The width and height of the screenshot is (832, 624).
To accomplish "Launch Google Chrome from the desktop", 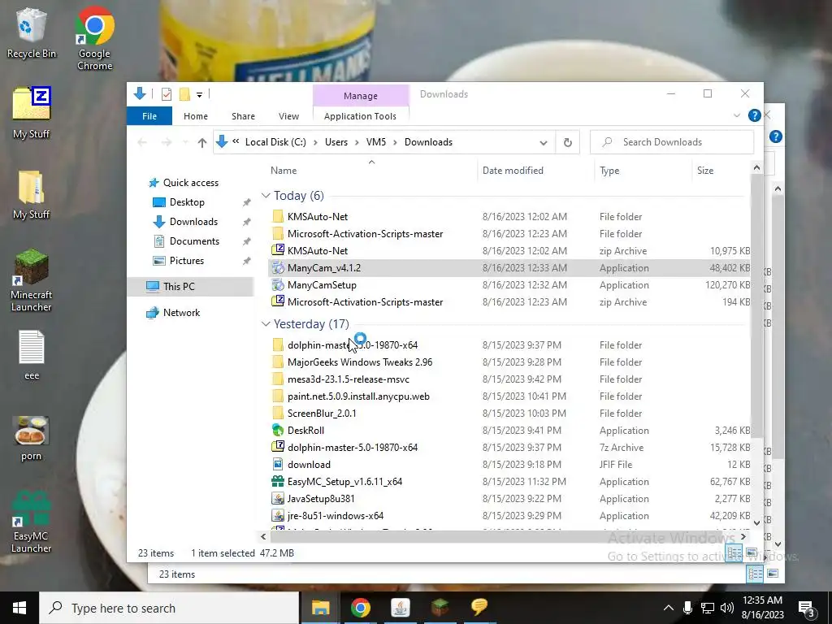I will tap(94, 38).
